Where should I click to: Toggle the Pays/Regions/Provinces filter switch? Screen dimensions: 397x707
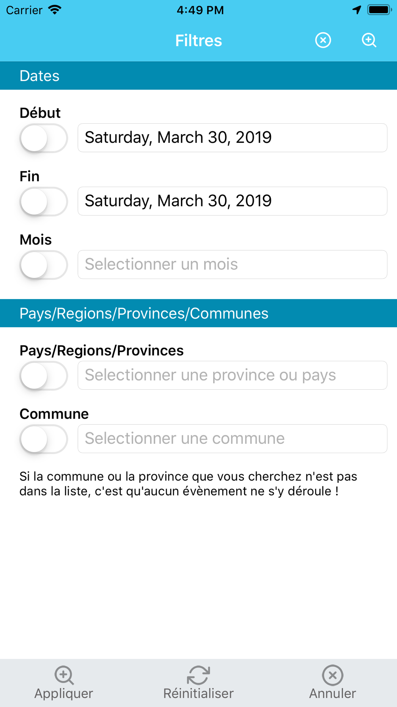[x=44, y=375]
